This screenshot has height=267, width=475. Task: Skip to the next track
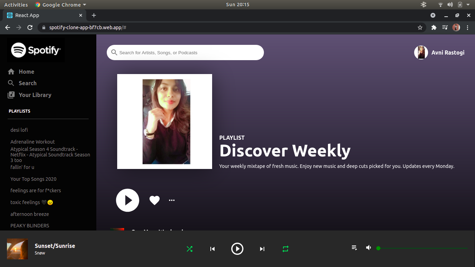click(262, 249)
